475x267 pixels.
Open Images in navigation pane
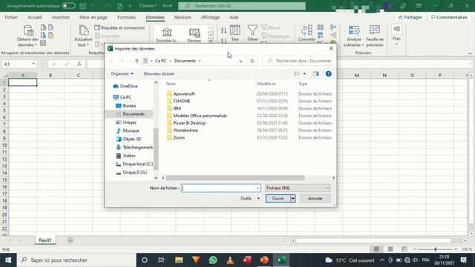pyautogui.click(x=126, y=122)
